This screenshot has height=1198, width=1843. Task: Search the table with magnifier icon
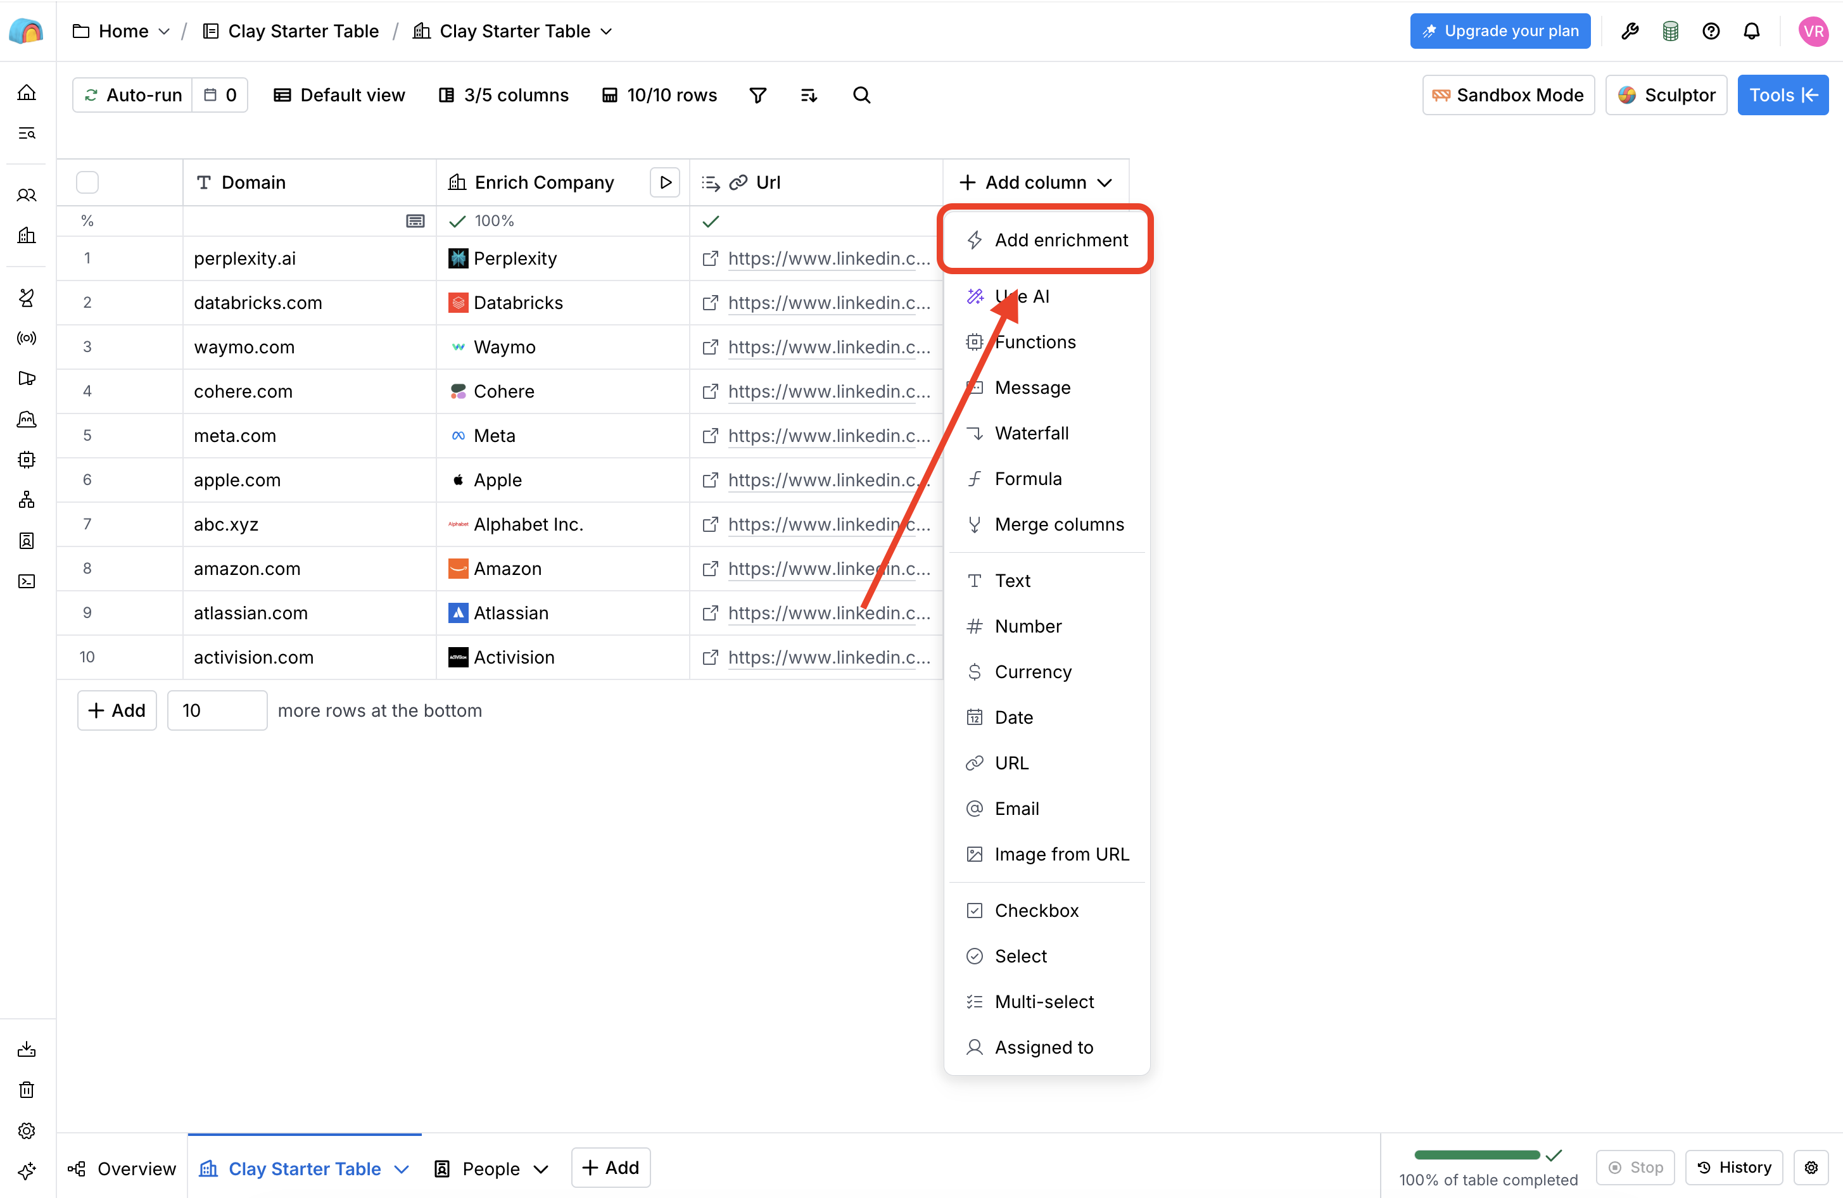pyautogui.click(x=861, y=95)
